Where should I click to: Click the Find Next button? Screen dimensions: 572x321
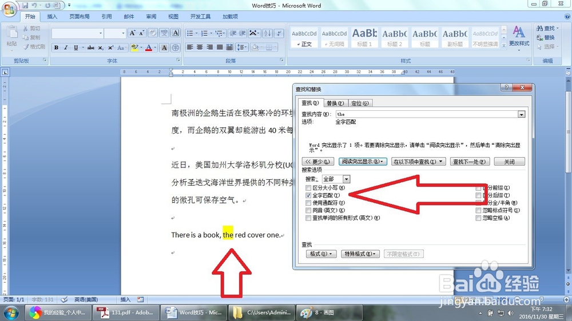469,162
